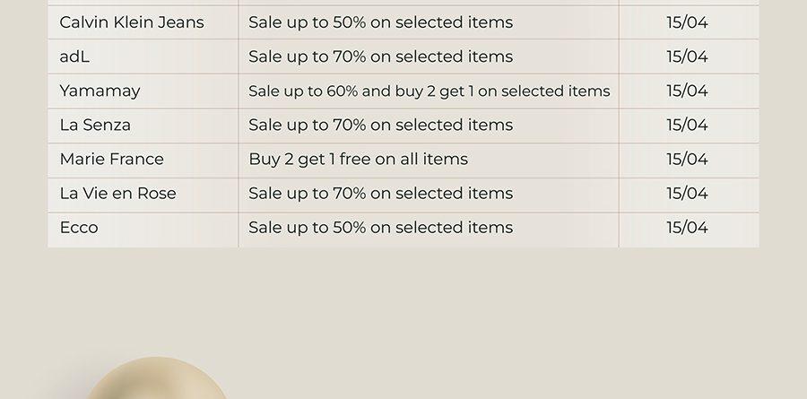Click the 15/04 date for Calvin Klein Jeans

(687, 22)
